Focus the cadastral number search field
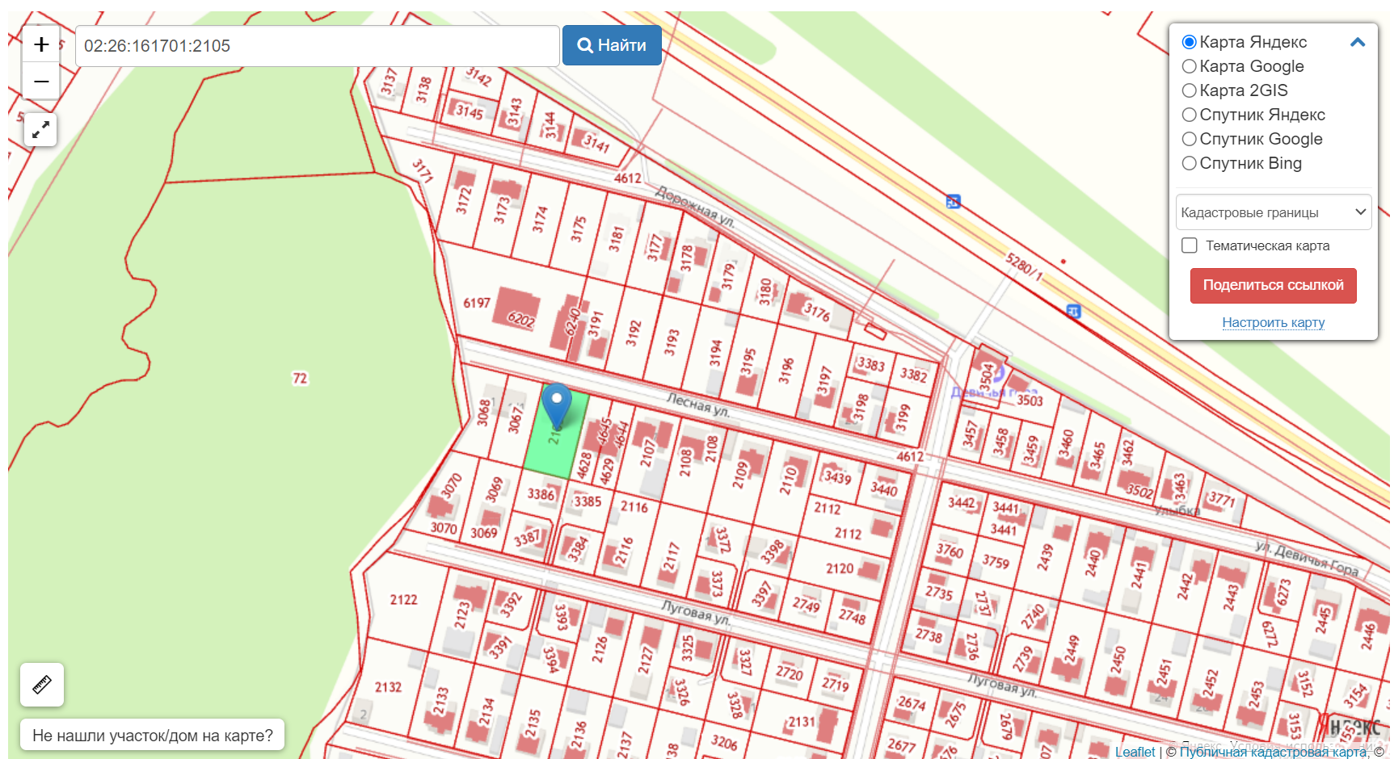The image size is (1394, 759). (317, 46)
